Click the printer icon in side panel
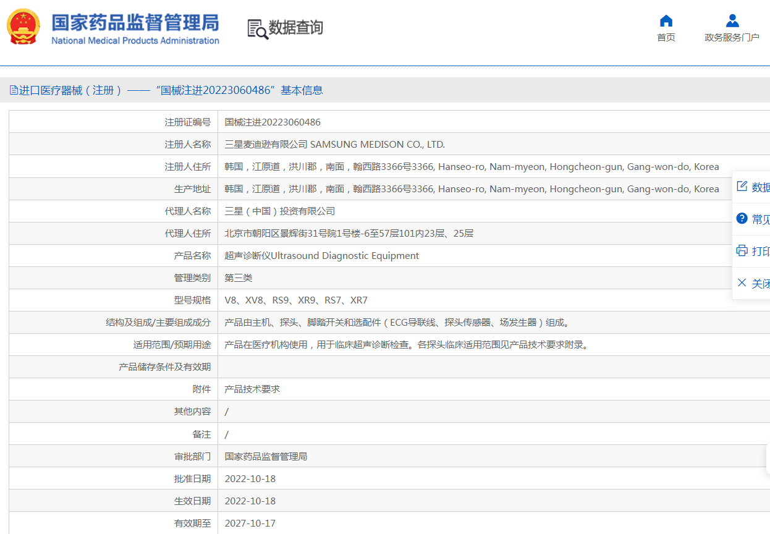Image resolution: width=770 pixels, height=534 pixels. pos(742,250)
